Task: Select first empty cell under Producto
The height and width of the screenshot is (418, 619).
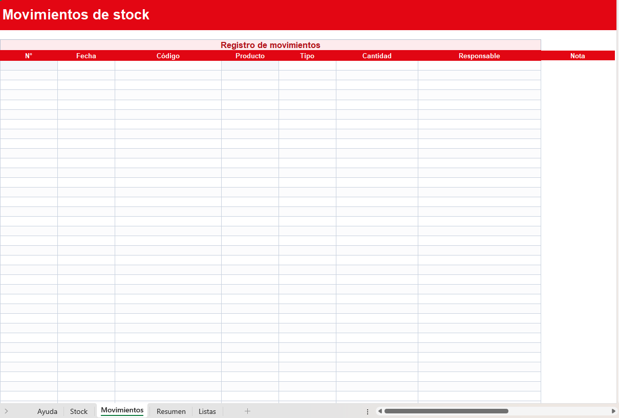Action: click(250, 65)
